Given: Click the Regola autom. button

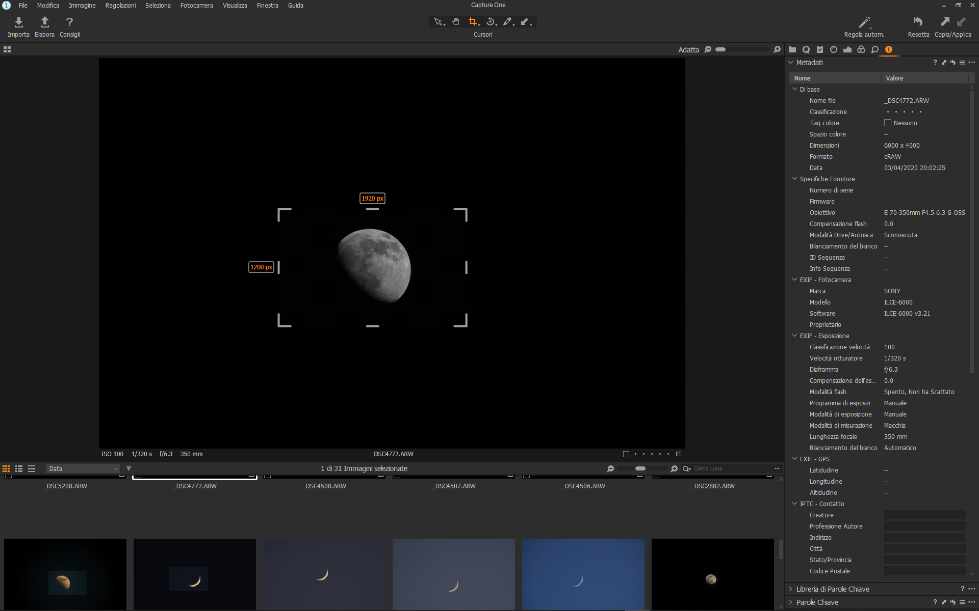Looking at the screenshot, I should [x=863, y=26].
